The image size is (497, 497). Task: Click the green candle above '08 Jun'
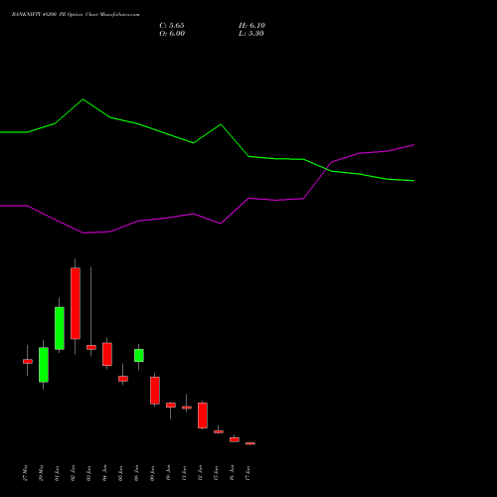coord(139,355)
